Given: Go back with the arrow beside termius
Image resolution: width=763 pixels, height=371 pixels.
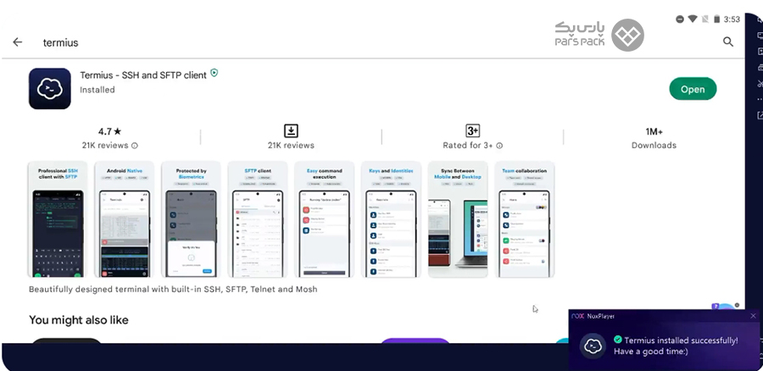Looking at the screenshot, I should (x=18, y=42).
